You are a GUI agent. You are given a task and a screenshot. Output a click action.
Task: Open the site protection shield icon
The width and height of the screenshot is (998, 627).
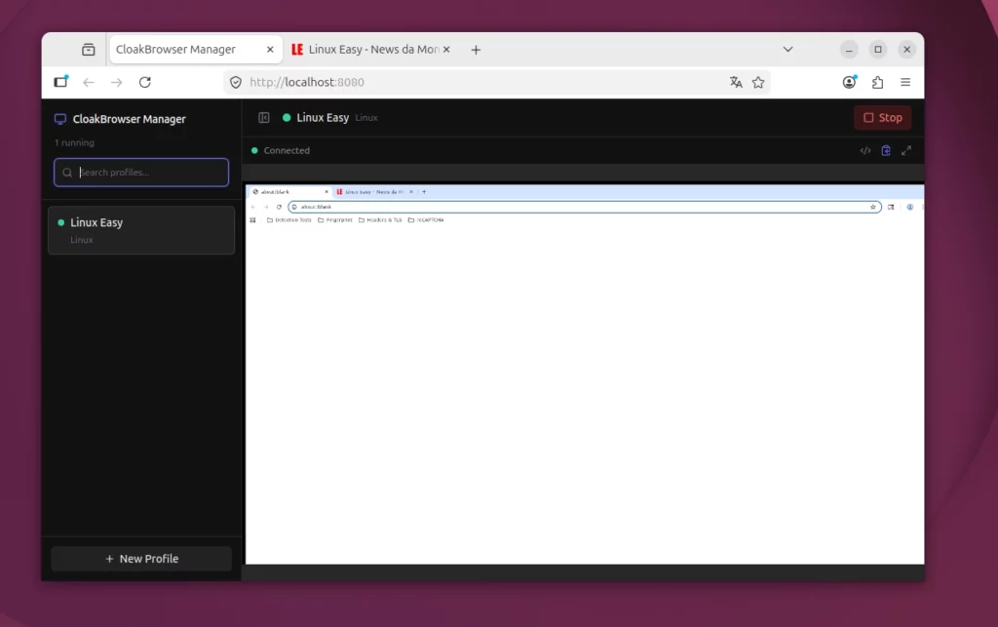coord(236,82)
